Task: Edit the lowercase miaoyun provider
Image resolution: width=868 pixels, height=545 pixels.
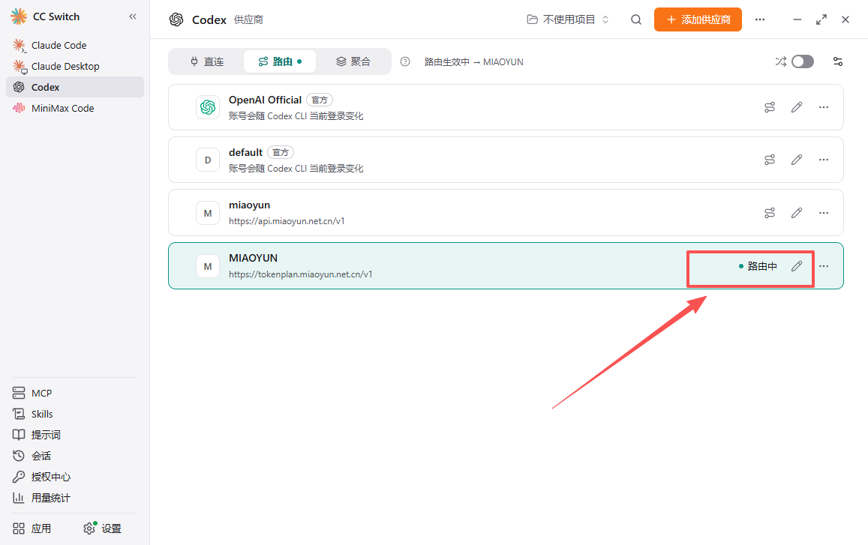Action: coord(797,213)
